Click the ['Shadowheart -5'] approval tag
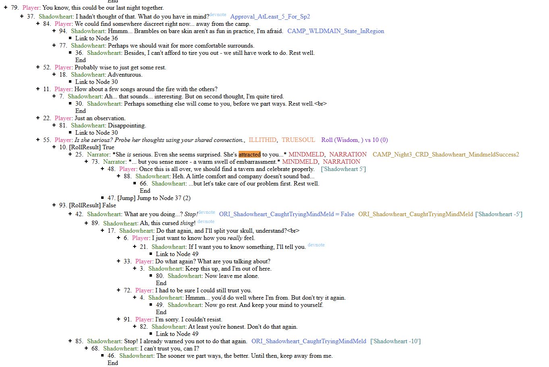549x367 pixels. (x=499, y=214)
